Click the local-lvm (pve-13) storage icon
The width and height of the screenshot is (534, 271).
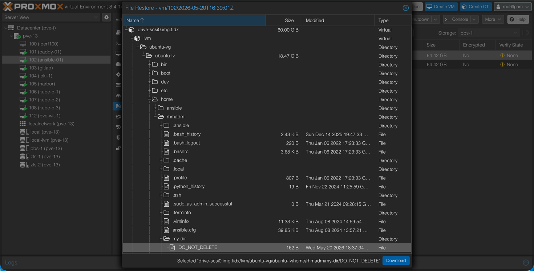pos(24,140)
